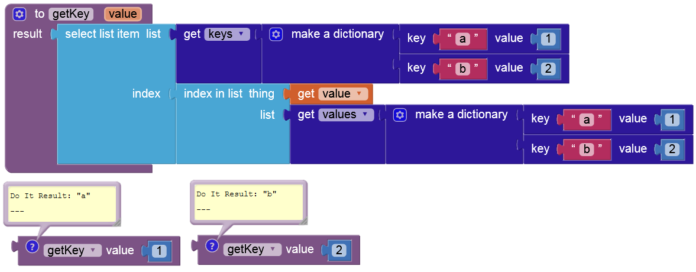
Task: Click resize handle of the "a" result bubble
Action: 116,222
